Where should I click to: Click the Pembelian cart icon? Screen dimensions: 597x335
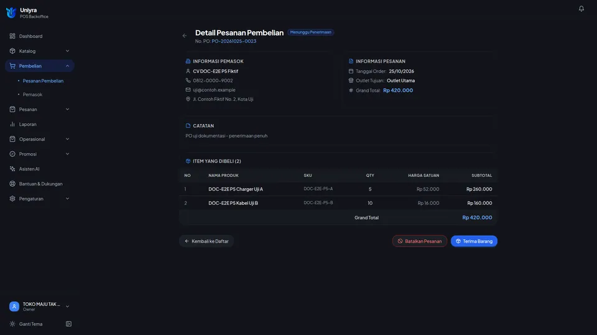pyautogui.click(x=12, y=66)
